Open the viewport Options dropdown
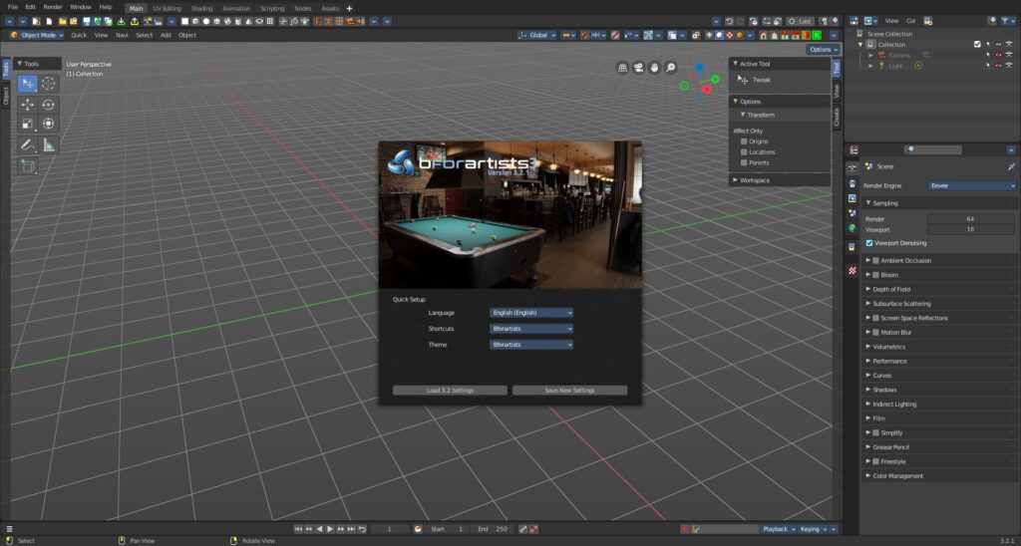 tap(823, 50)
